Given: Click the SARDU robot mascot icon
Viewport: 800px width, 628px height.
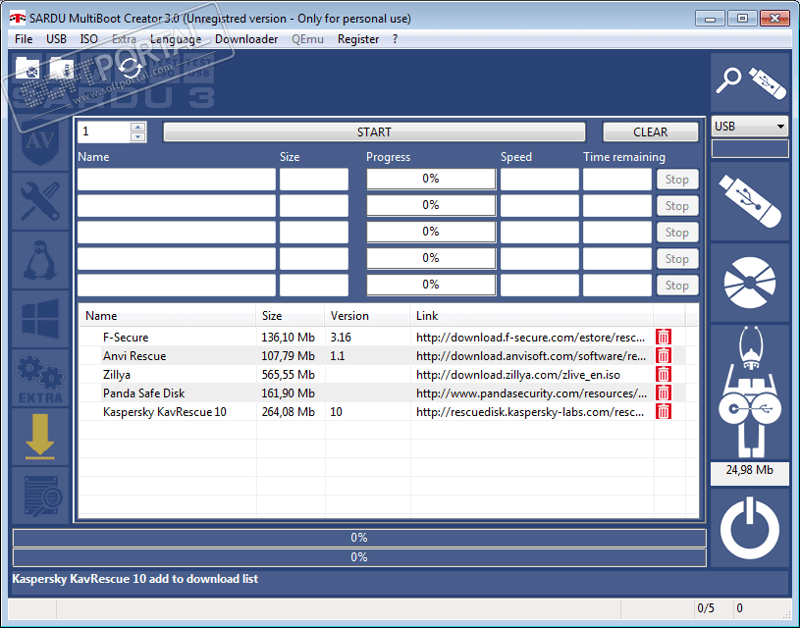Looking at the screenshot, I should click(x=750, y=392).
